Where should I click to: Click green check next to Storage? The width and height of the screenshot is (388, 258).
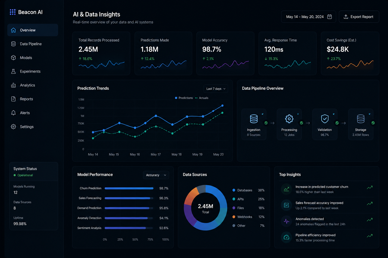tap(373, 123)
